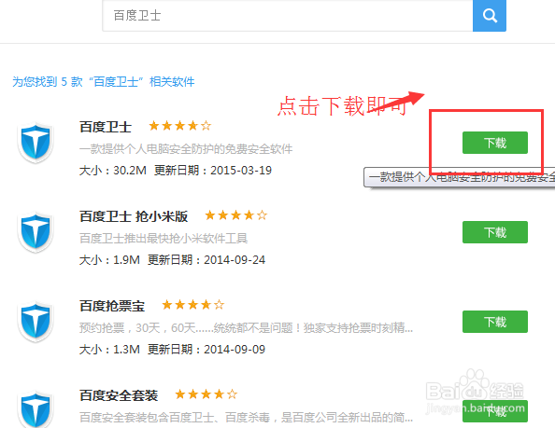This screenshot has height=428, width=555.
Task: Click the text 大小：1.3M
Action: click(x=109, y=350)
